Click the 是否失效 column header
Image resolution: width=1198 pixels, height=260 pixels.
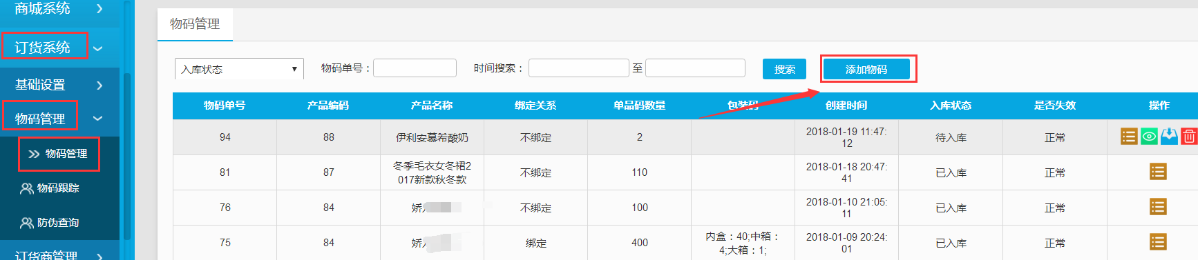coord(1055,106)
